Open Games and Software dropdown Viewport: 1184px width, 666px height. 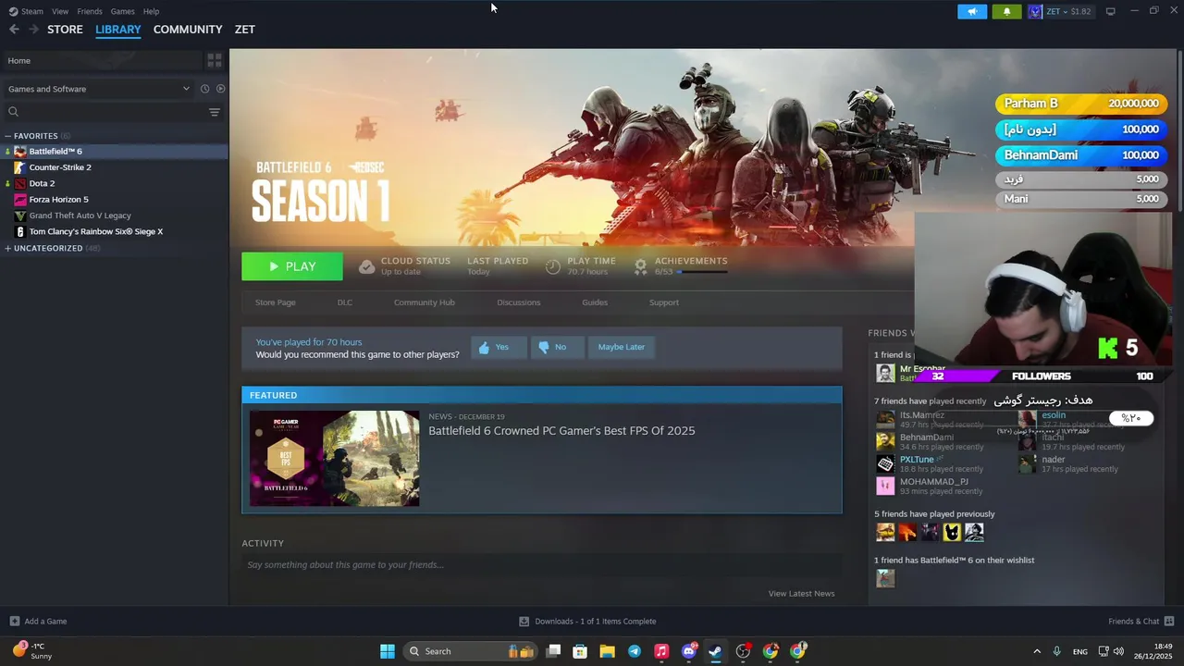point(98,89)
